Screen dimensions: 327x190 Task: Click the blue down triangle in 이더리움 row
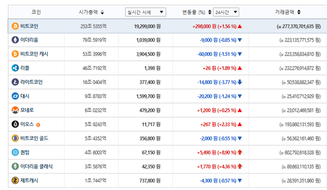tap(240, 40)
